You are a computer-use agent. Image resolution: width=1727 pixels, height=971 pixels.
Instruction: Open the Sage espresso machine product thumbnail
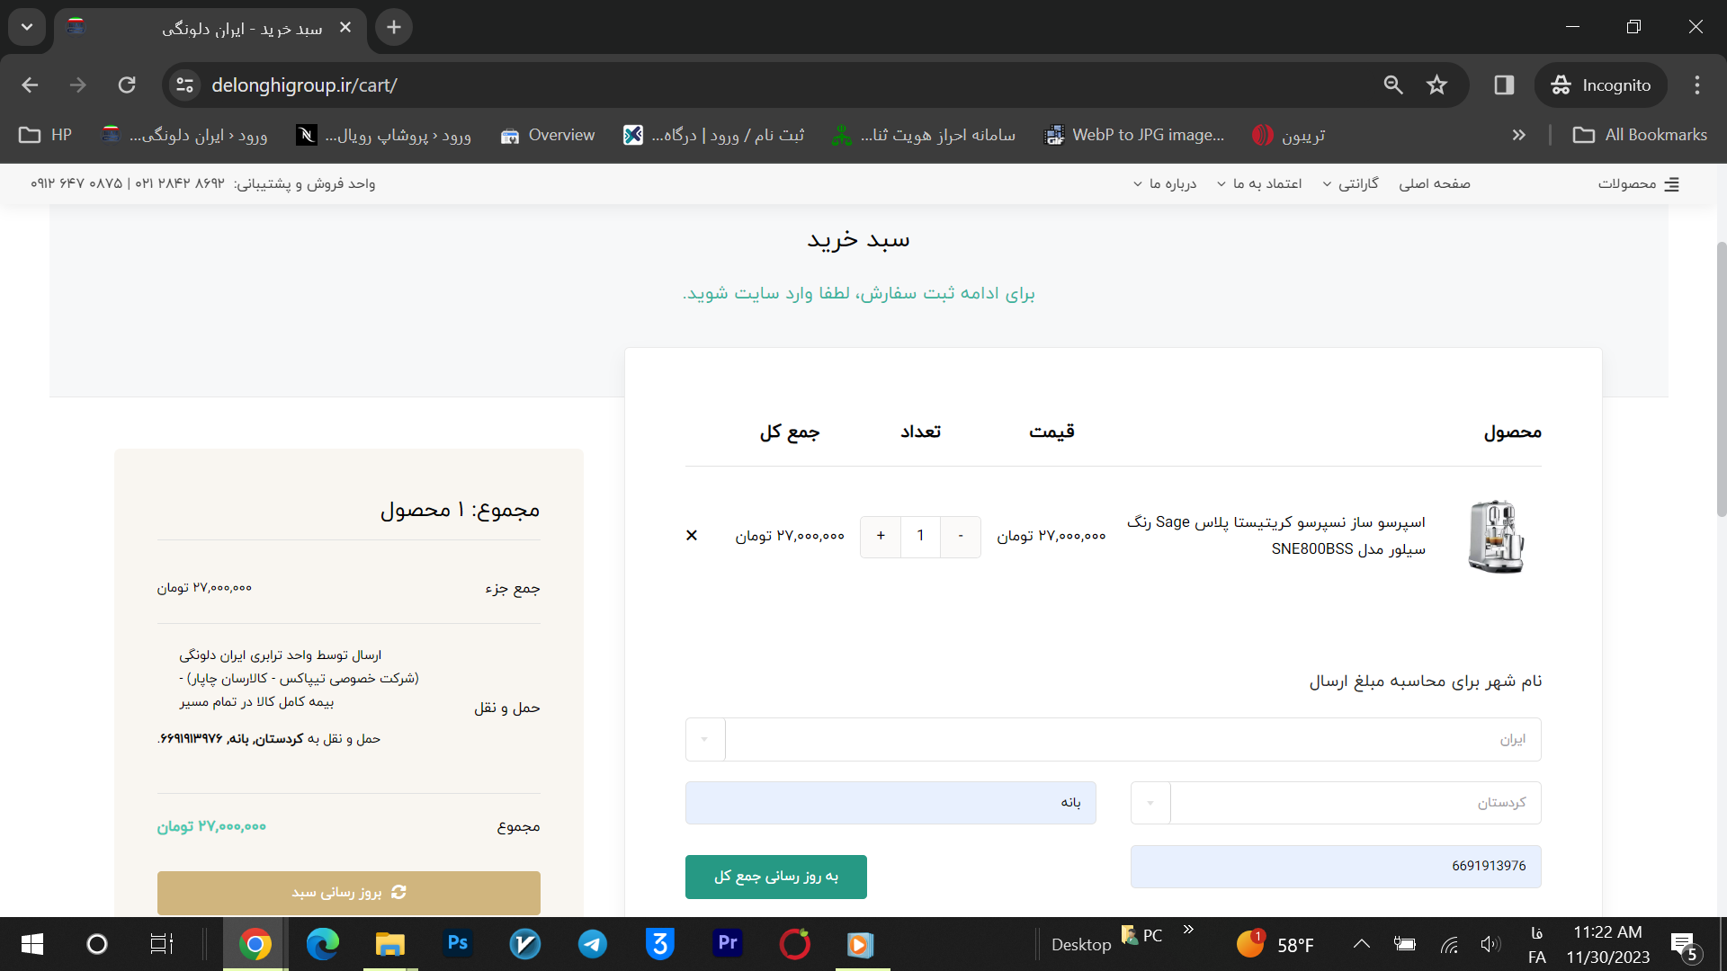[1496, 537]
